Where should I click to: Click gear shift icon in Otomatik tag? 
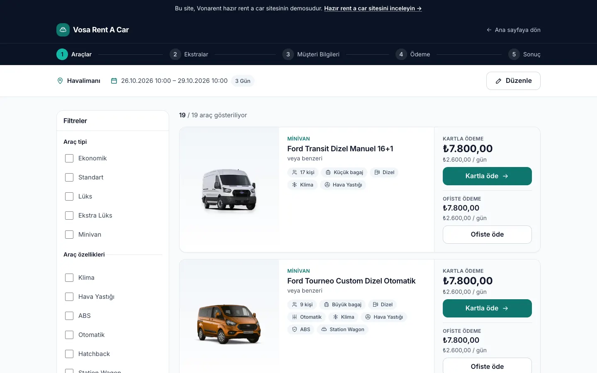(x=294, y=317)
